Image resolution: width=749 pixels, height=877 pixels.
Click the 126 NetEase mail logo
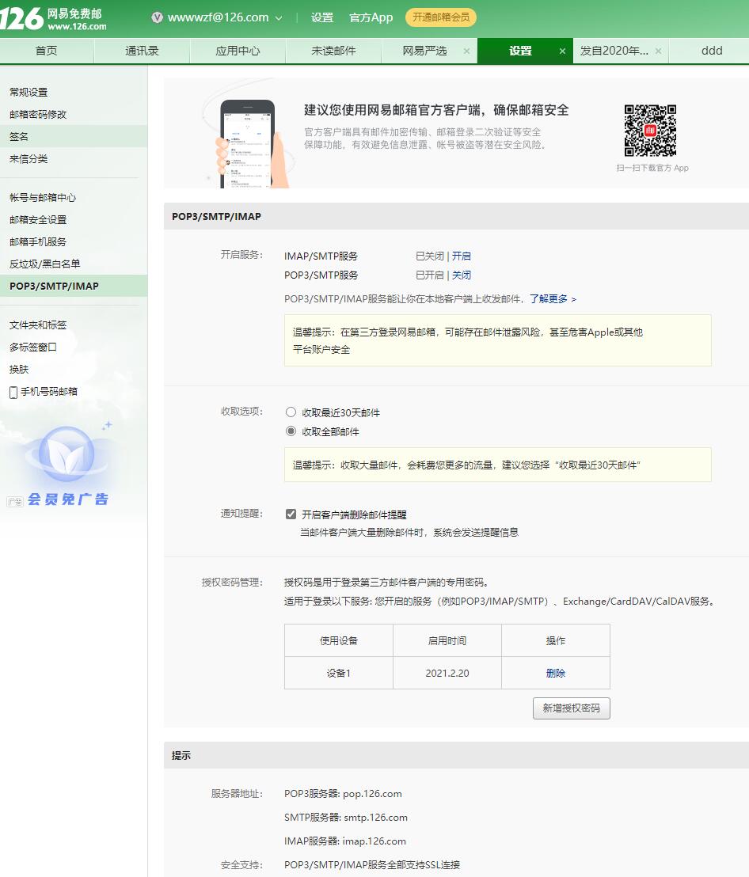coord(54,18)
